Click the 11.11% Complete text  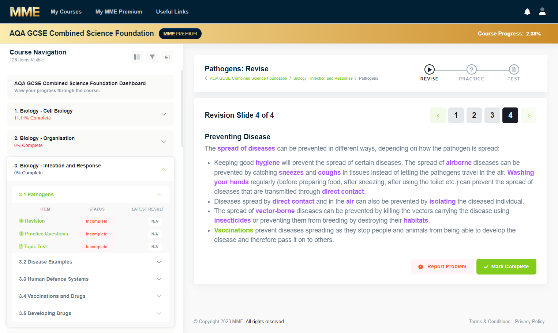pyautogui.click(x=33, y=118)
